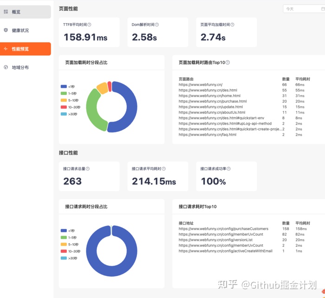
Task: Open the 今天 date picker field
Action: pos(304,9)
